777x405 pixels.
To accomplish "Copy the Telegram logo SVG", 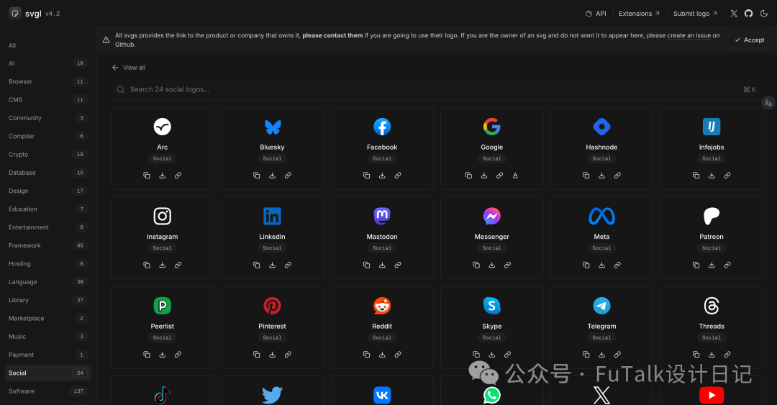I will click(x=586, y=355).
